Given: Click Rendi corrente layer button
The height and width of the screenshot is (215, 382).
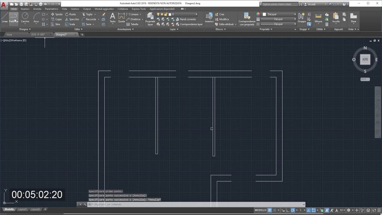Looking at the screenshot, I should 186,19.
